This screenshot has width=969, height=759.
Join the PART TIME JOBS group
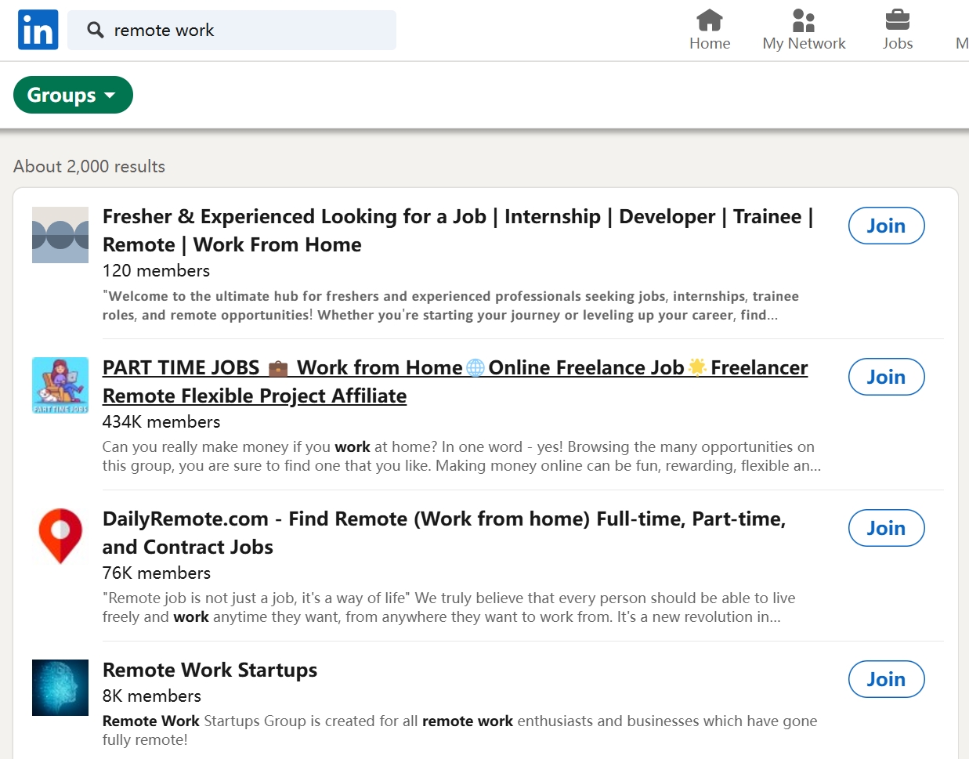tap(886, 377)
